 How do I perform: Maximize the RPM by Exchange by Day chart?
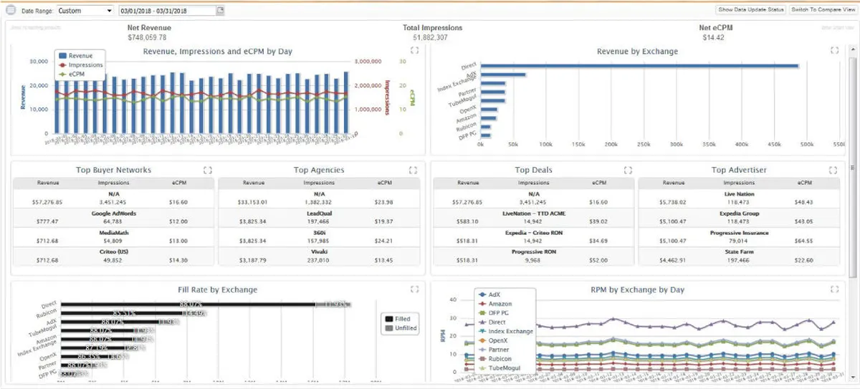(833, 289)
